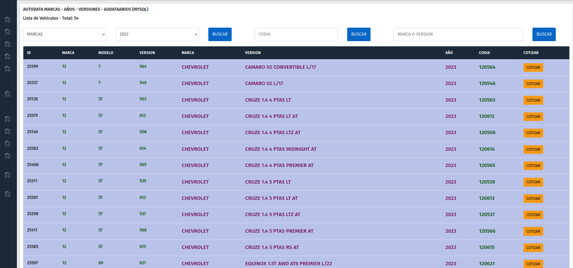573x268 pixels.
Task: Click COTIZAR for CAMARO SS L/17
Action: pos(533,84)
